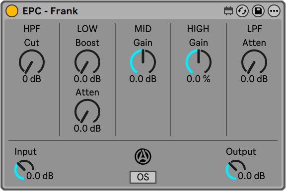The width and height of the screenshot is (286, 191).
Task: Click the LOW section heading
Action: (x=87, y=29)
